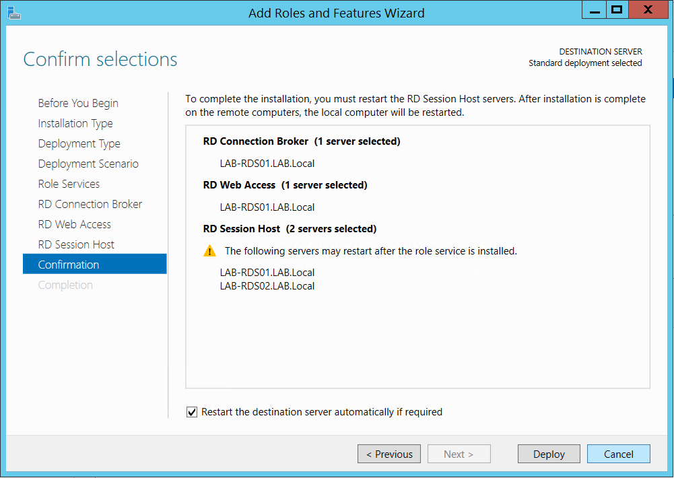This screenshot has width=674, height=478.
Task: Open the RD Connection Broker step
Action: click(90, 204)
